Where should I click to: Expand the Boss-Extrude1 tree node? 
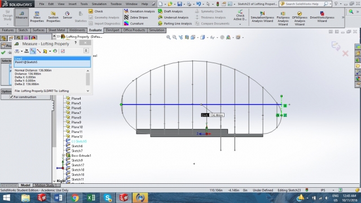click(64, 156)
